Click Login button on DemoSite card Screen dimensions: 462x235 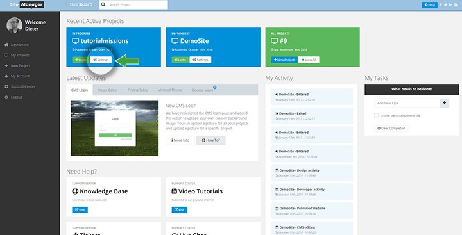pyautogui.click(x=180, y=60)
